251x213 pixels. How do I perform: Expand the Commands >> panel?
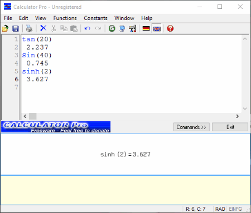(191, 127)
